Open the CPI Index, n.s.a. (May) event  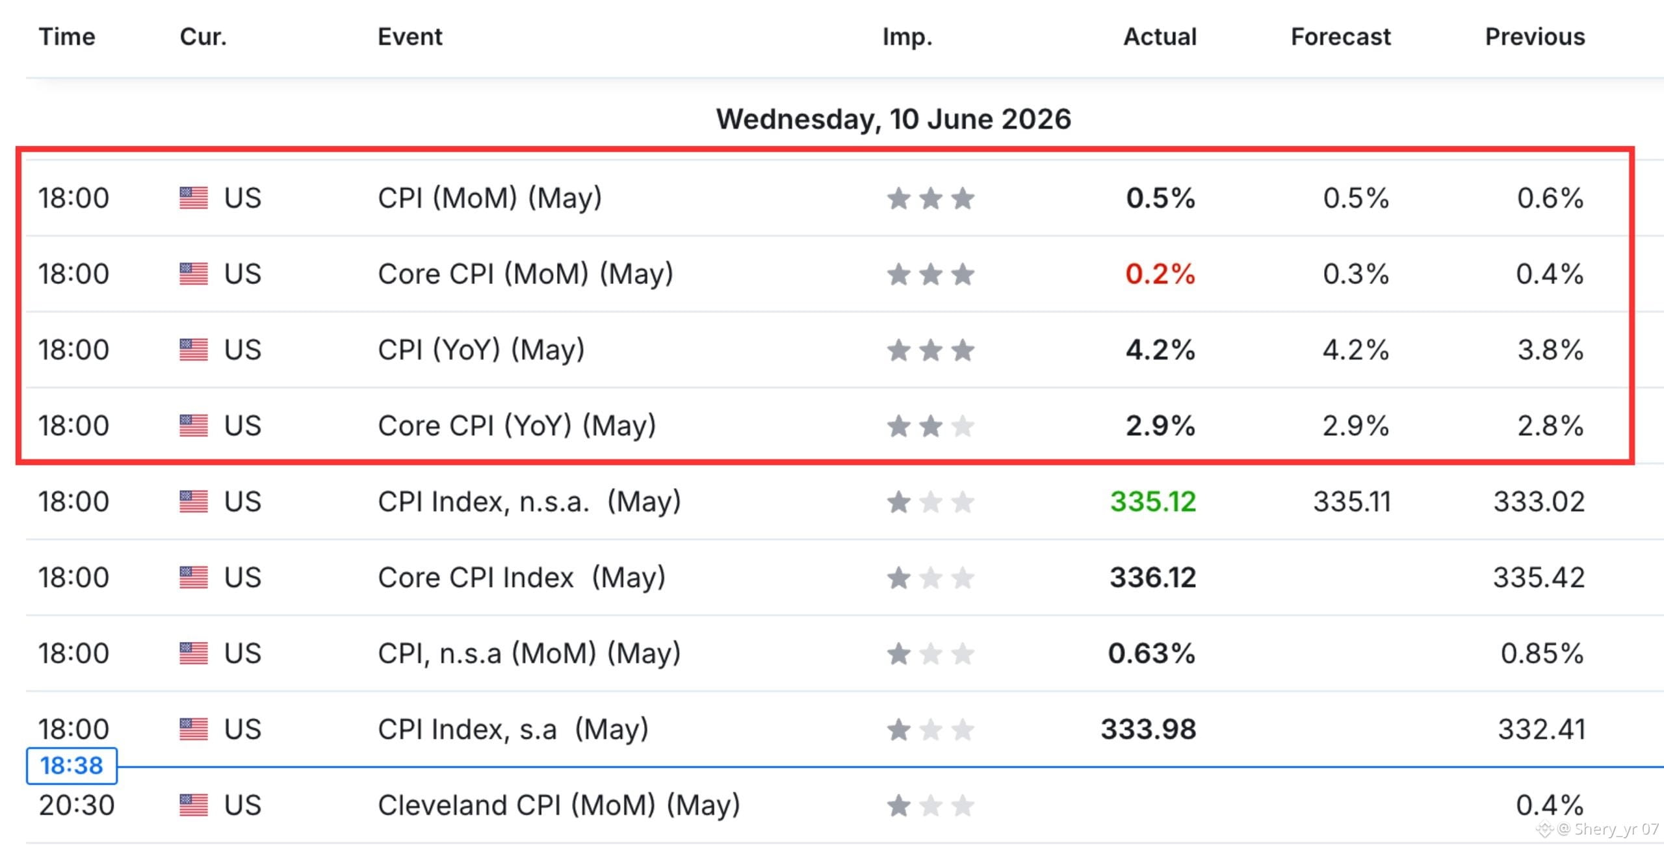click(x=529, y=502)
